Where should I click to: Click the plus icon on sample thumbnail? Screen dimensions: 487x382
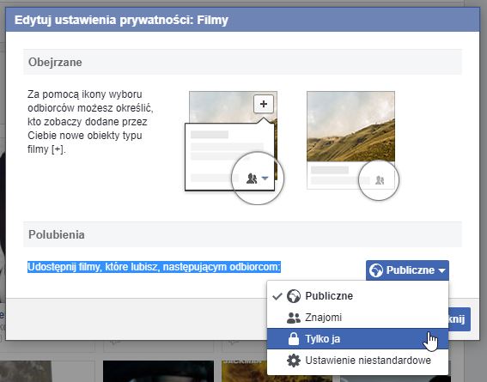pyautogui.click(x=264, y=104)
